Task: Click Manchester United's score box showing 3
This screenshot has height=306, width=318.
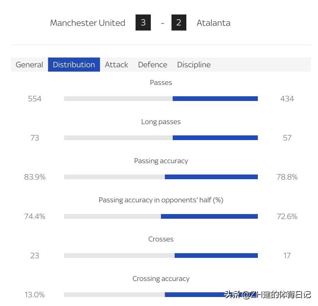Action: (x=143, y=23)
